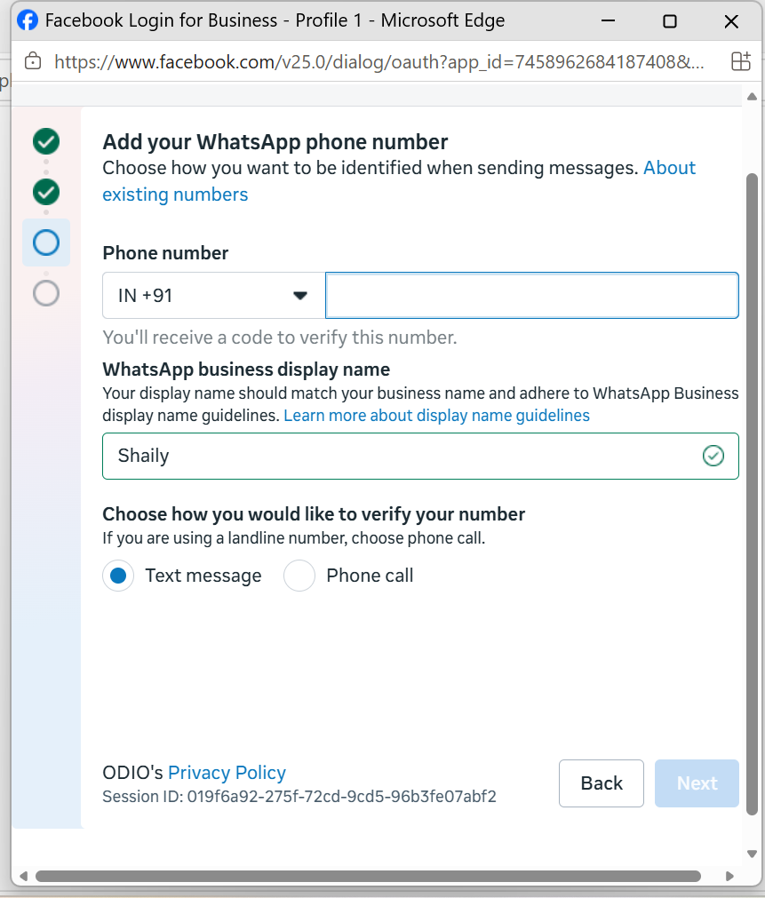
Task: Click the second completed step checkmark icon
Action: 46,192
